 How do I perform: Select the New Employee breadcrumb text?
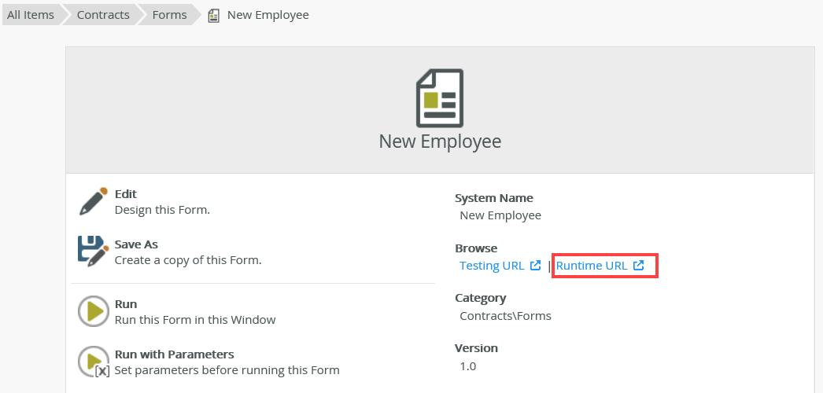click(x=268, y=15)
